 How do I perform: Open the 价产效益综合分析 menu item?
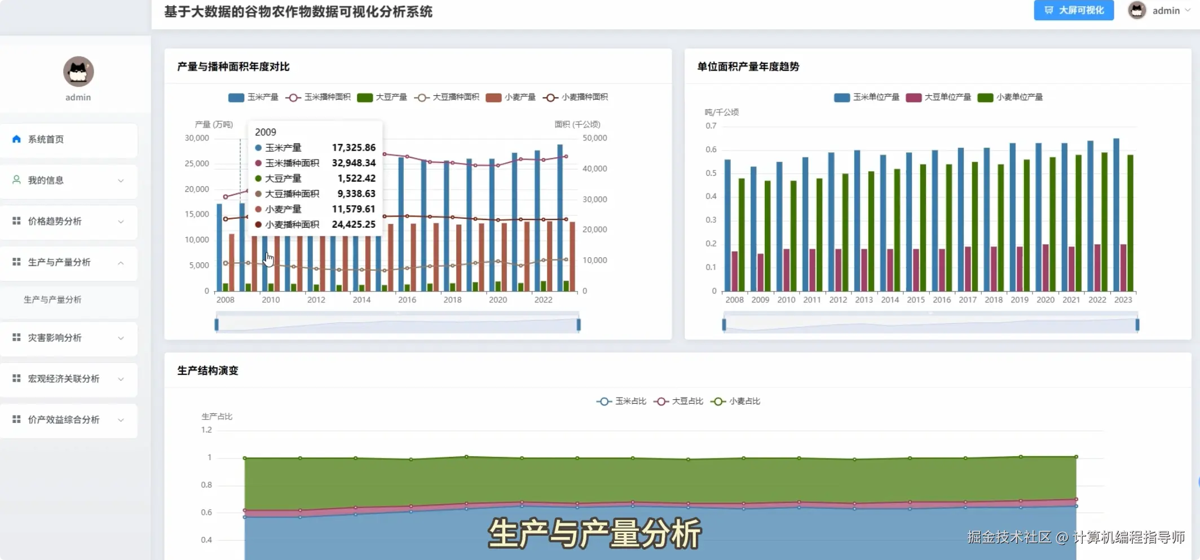(69, 420)
